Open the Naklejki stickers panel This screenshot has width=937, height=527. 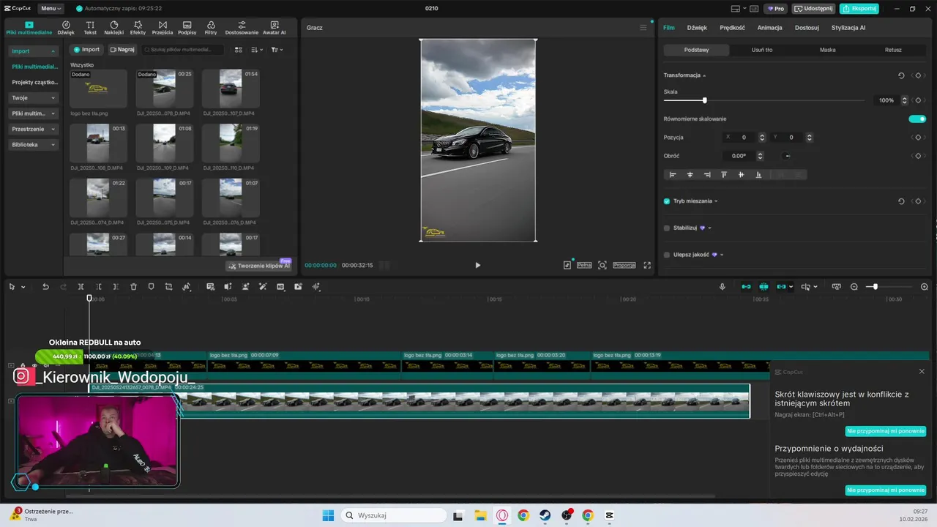(x=113, y=28)
